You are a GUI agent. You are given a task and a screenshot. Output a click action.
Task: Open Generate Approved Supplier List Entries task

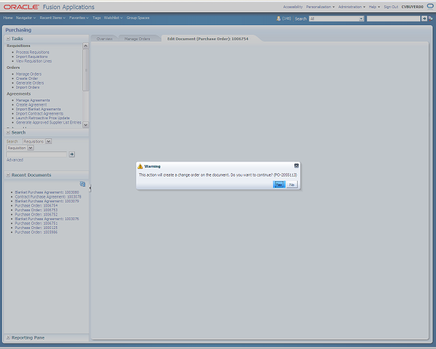coord(48,123)
